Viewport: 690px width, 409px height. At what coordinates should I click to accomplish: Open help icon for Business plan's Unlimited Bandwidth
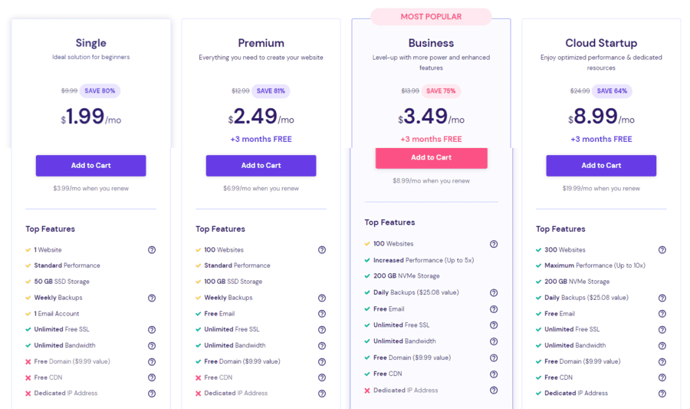tap(494, 341)
